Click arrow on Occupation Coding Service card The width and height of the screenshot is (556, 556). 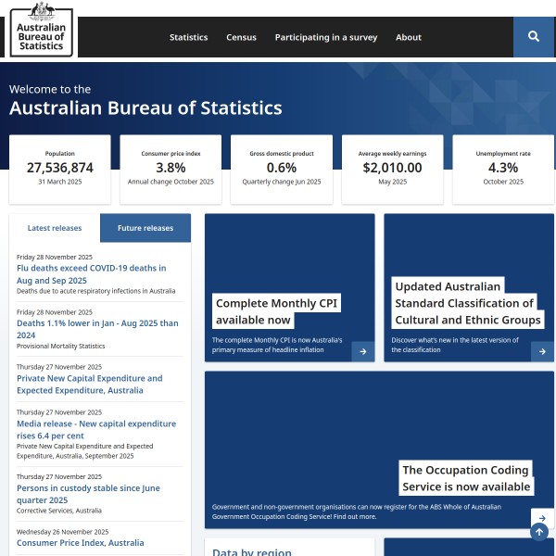coord(542,518)
